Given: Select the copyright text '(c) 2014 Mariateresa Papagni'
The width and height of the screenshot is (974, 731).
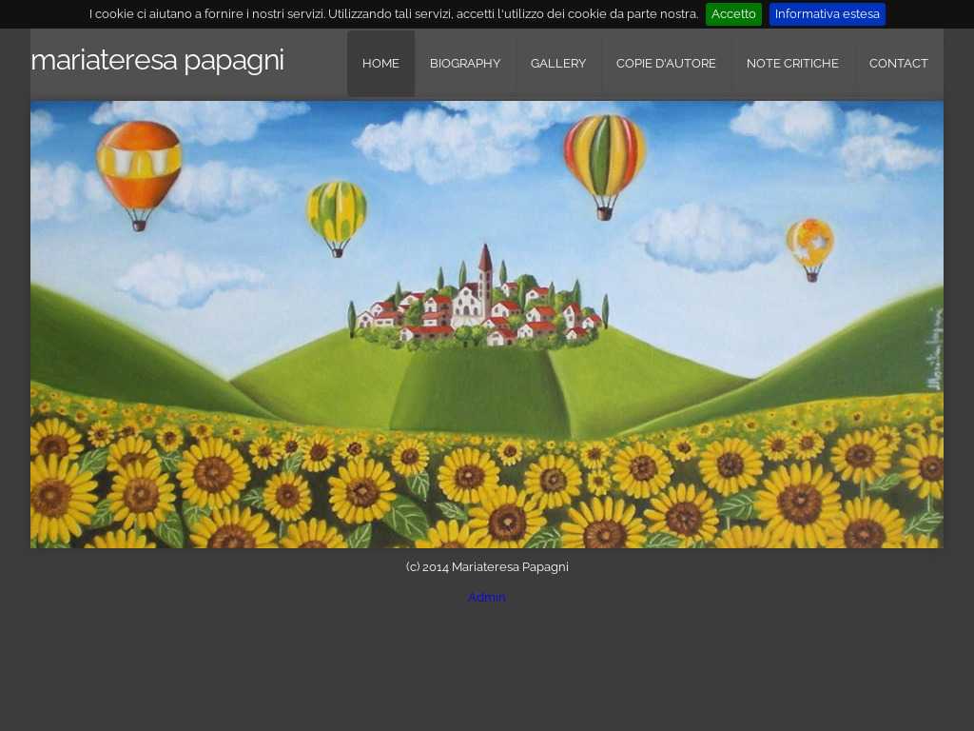Looking at the screenshot, I should click(487, 567).
